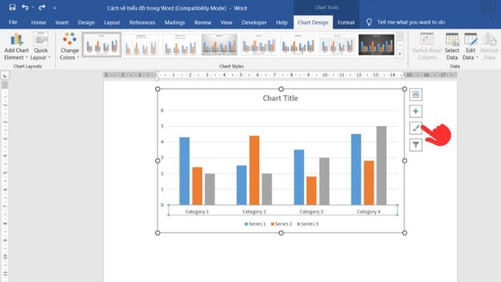Open the Chart Styles paintbrush button
The image size is (501, 282).
[415, 128]
